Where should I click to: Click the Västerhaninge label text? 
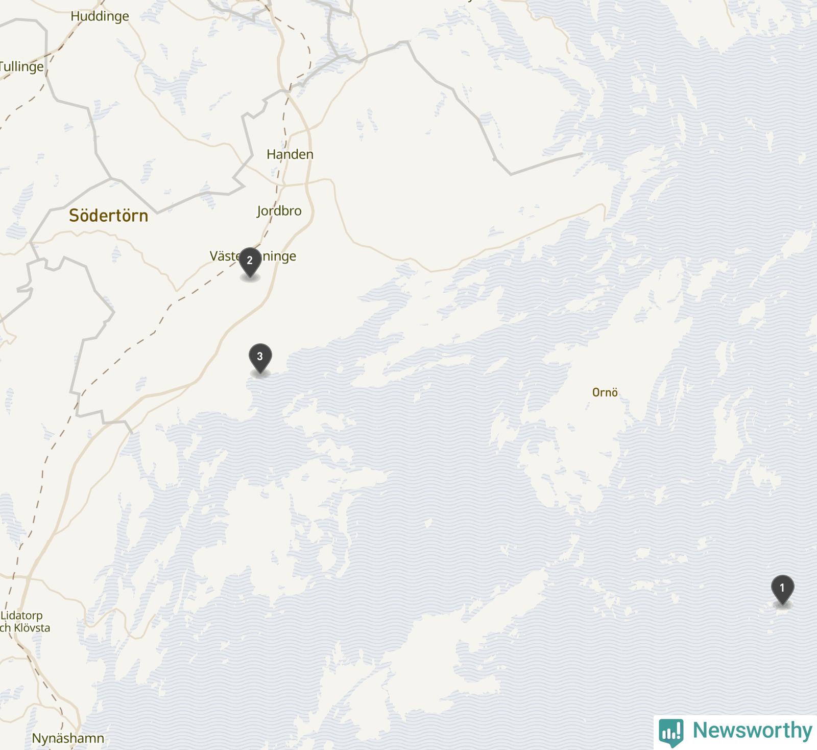(253, 256)
